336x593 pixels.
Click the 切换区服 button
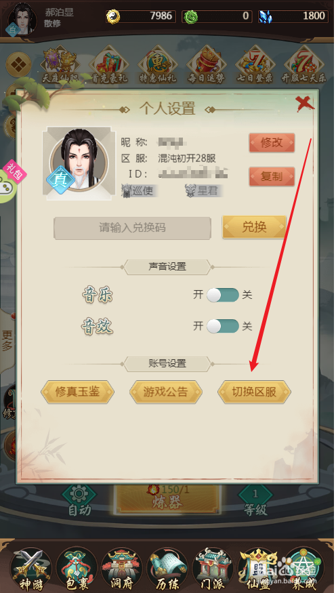click(254, 392)
